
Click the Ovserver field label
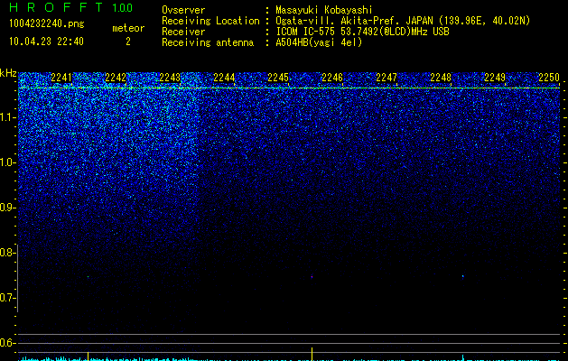coord(183,10)
